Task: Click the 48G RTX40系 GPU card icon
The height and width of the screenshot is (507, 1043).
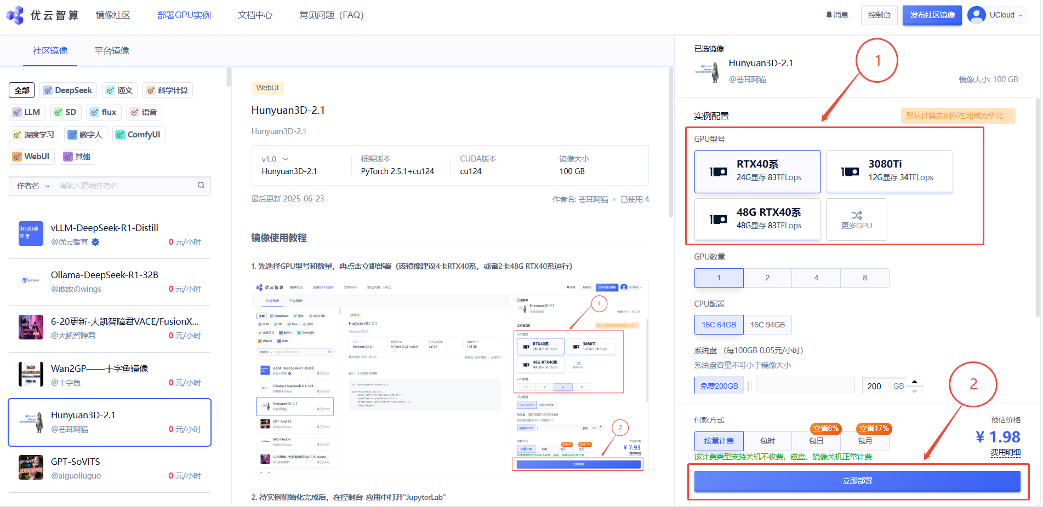Action: point(718,219)
